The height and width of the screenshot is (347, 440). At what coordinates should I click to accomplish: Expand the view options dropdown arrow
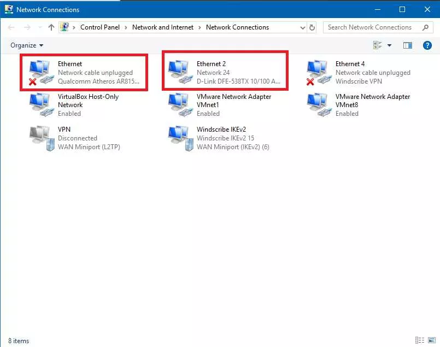coord(389,45)
